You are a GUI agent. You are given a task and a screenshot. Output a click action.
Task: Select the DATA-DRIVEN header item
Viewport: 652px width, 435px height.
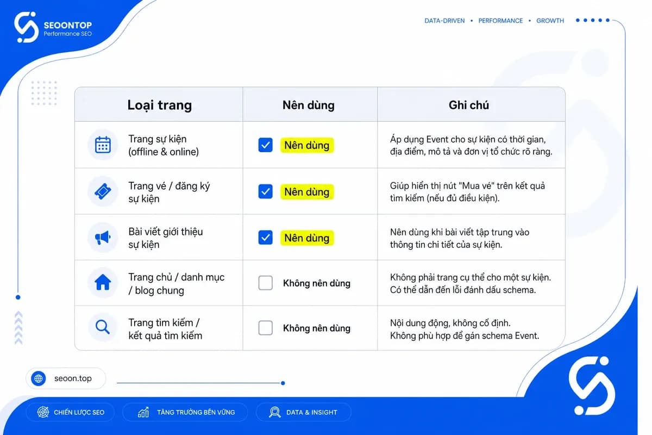coord(444,21)
